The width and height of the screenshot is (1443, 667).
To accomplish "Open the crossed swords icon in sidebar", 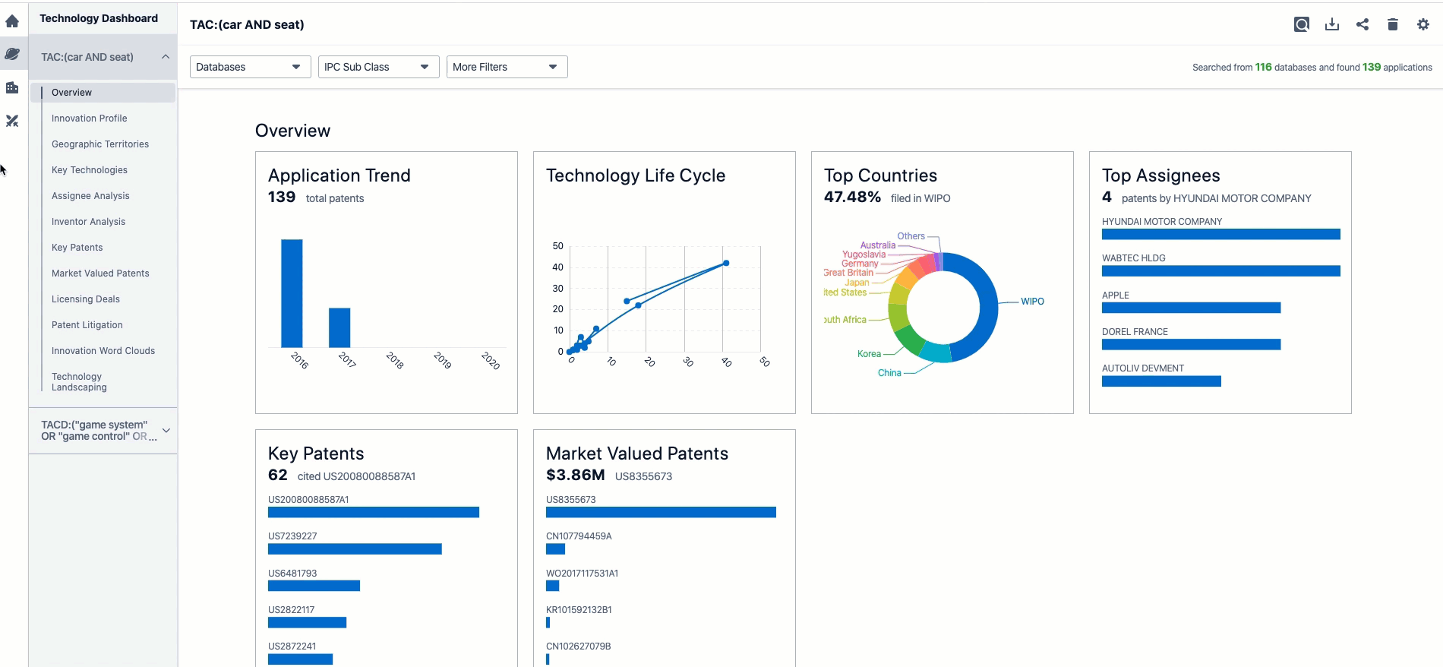I will (12, 121).
